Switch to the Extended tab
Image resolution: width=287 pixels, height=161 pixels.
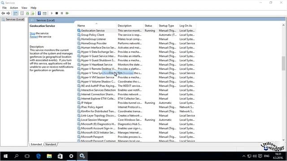point(36,144)
